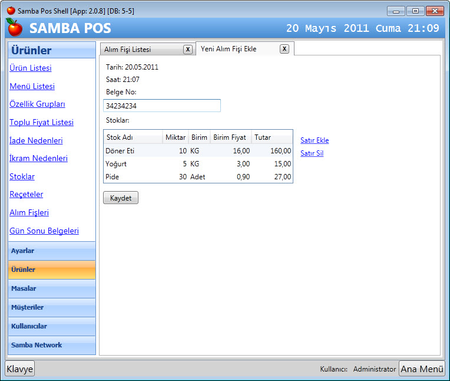Open the Reçeteler link
The height and width of the screenshot is (381, 450).
pos(27,195)
